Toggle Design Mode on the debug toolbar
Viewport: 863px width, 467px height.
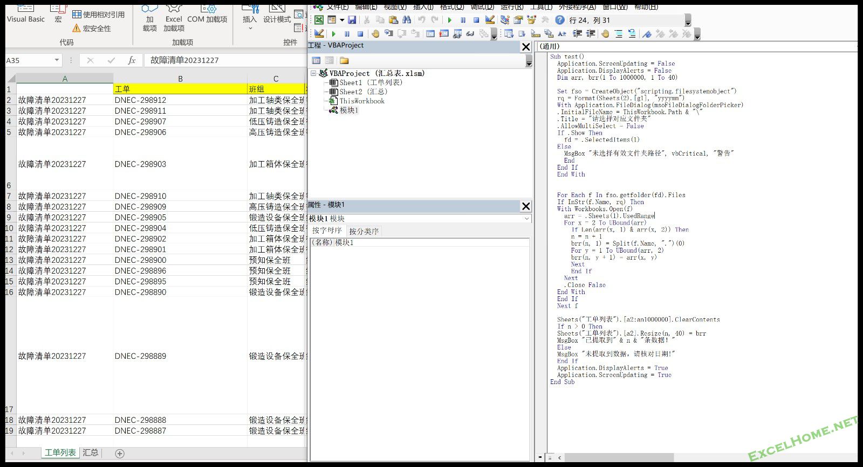point(319,33)
